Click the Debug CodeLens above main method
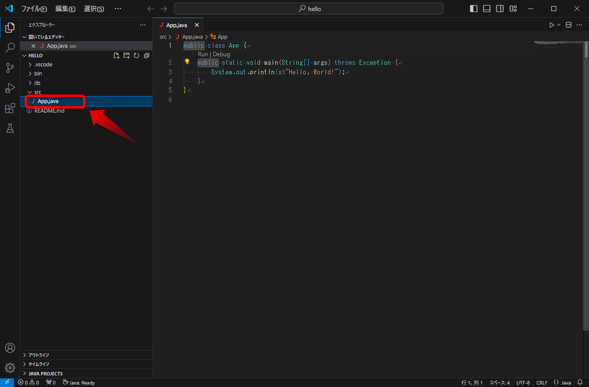The image size is (589, 387). 220,54
